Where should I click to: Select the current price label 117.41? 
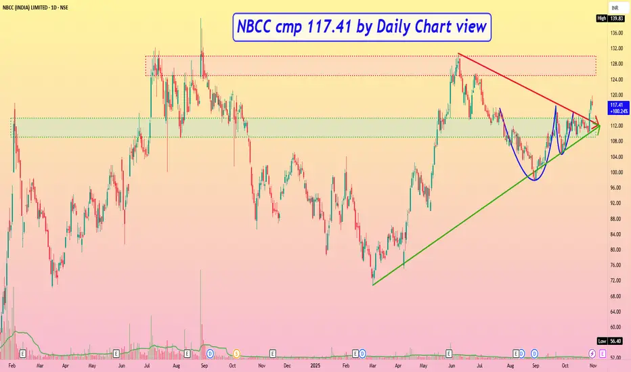point(619,108)
